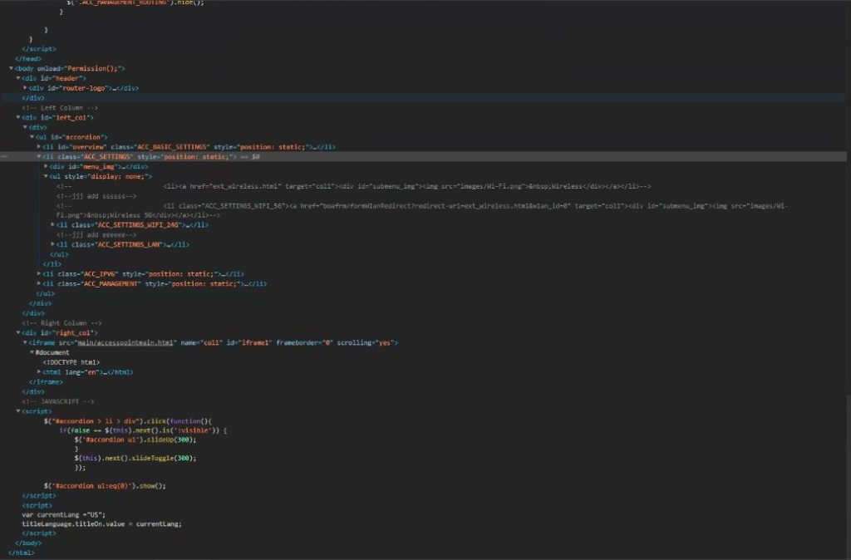
Task: Select the commented ACC_SETTINGS_WIFI_5G list item
Action: [x=421, y=210]
